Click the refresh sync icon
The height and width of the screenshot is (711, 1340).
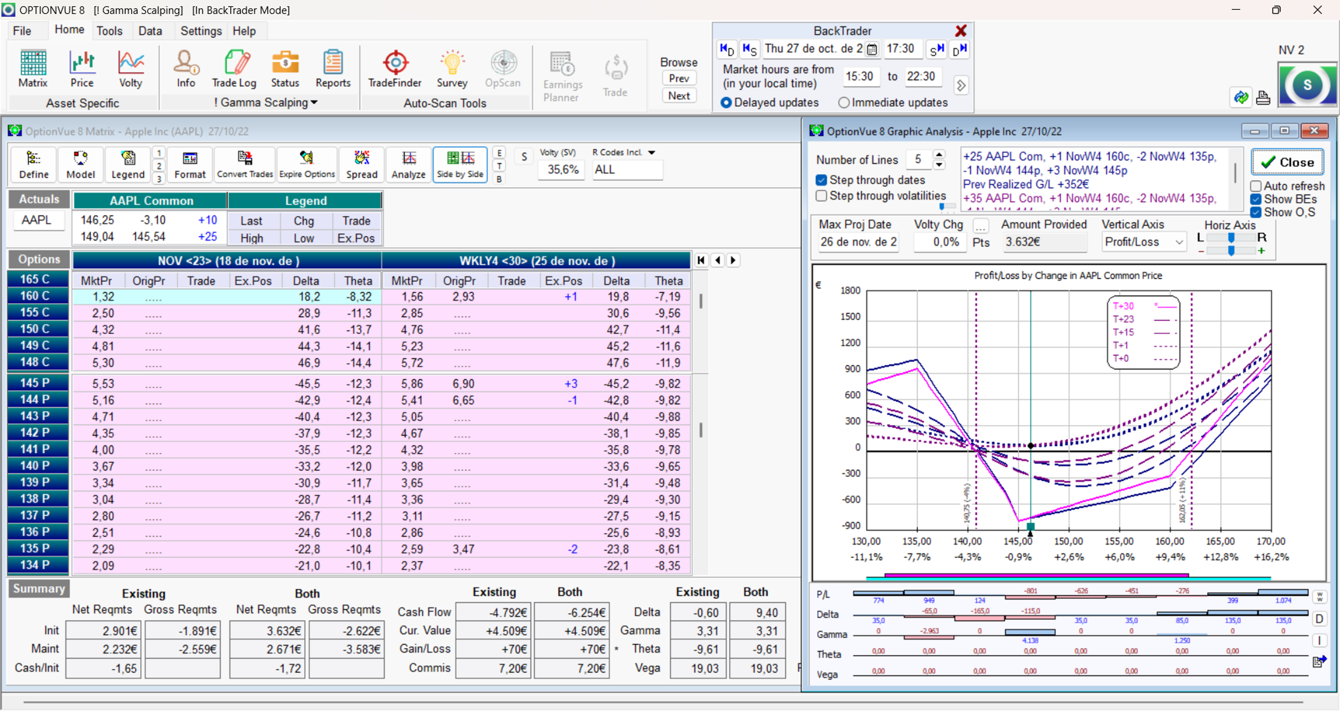1241,97
